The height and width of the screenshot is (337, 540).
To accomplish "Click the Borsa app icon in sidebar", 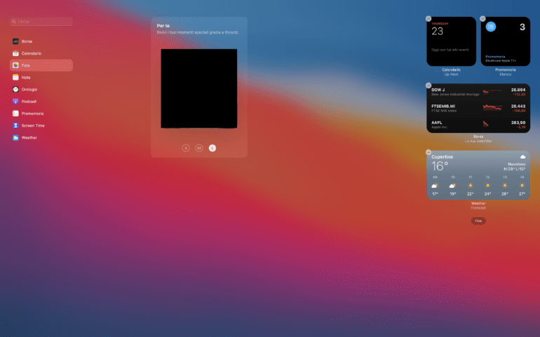I will point(15,41).
